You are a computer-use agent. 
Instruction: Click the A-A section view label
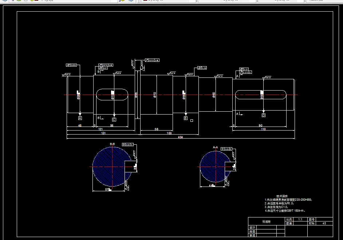point(215,147)
